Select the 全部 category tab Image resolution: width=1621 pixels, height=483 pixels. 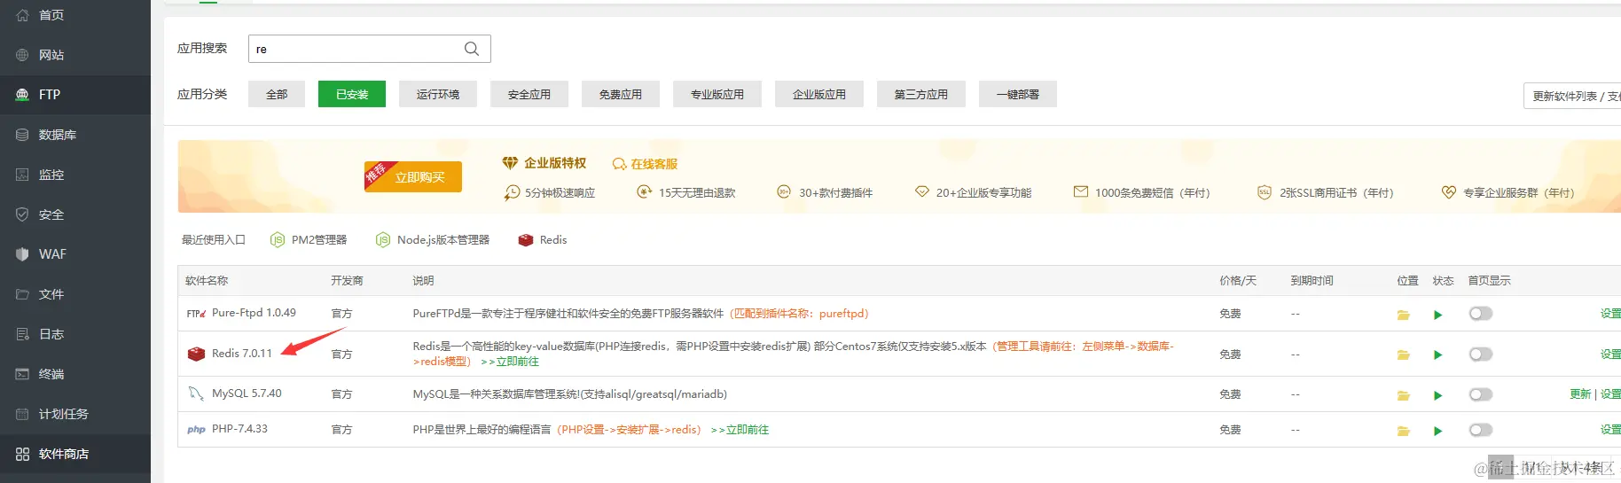[277, 94]
